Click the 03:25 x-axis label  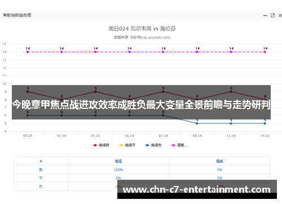click(95, 136)
